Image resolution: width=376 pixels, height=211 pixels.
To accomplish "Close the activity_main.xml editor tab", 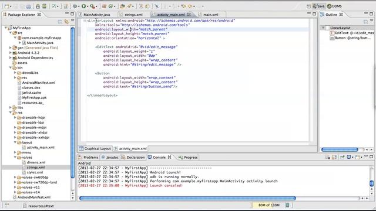I will coord(189,15).
